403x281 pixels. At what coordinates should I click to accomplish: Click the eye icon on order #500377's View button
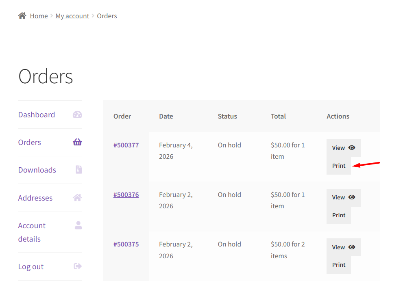tap(351, 147)
